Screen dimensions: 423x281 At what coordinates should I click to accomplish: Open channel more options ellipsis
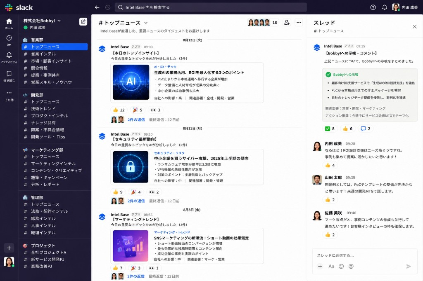[299, 22]
